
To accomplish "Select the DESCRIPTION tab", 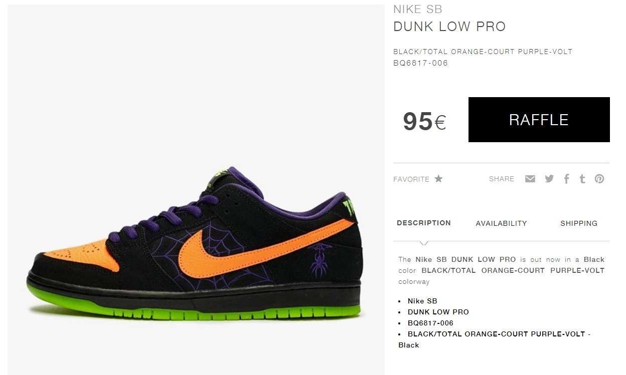I will click(x=424, y=223).
